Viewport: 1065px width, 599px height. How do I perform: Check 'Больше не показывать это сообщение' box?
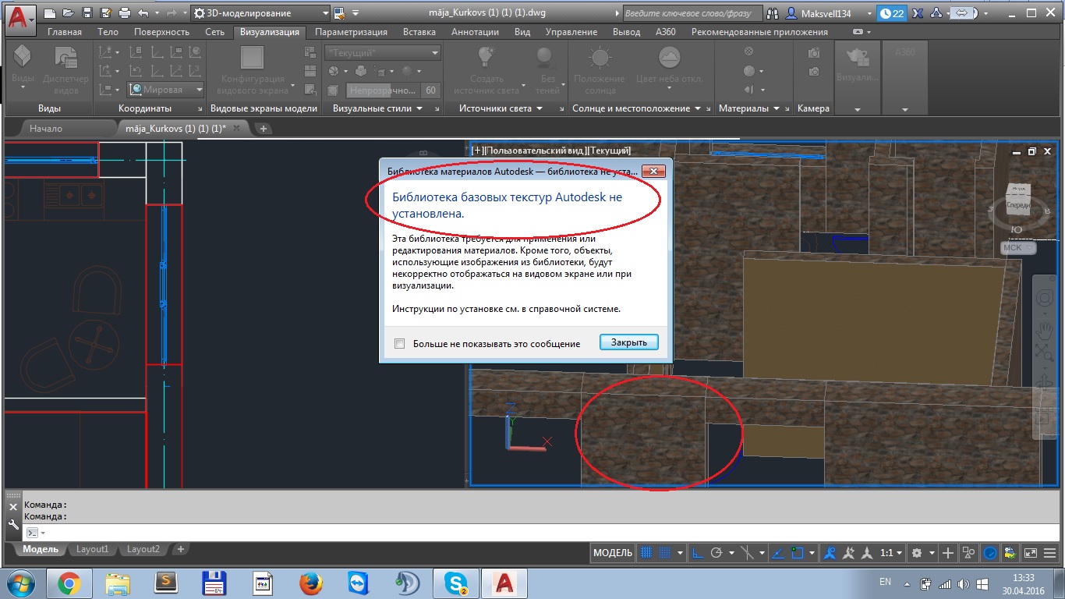pos(400,344)
